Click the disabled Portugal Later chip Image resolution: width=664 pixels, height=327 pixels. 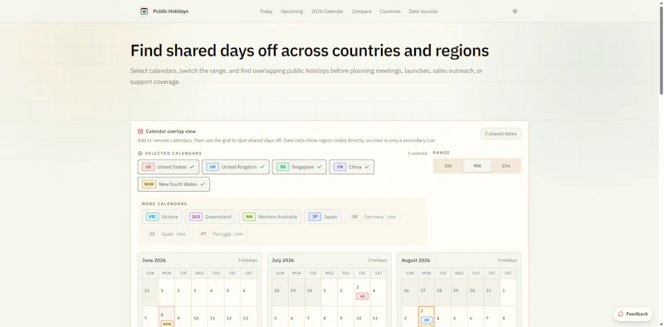click(220, 234)
